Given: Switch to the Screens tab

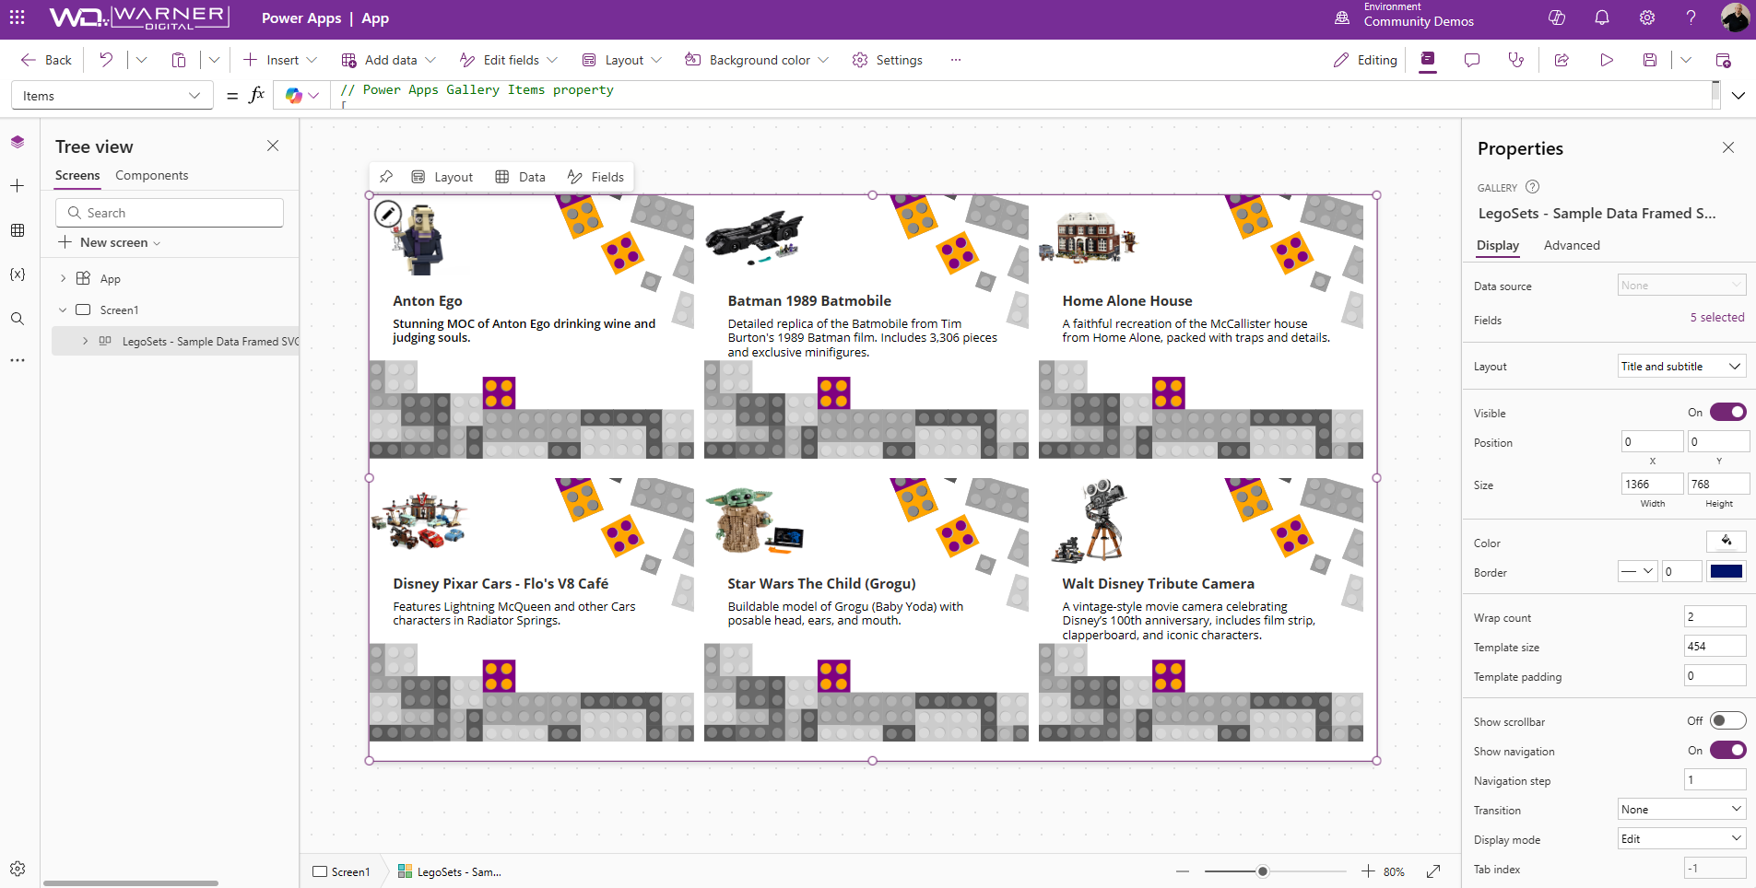Looking at the screenshot, I should 77,175.
